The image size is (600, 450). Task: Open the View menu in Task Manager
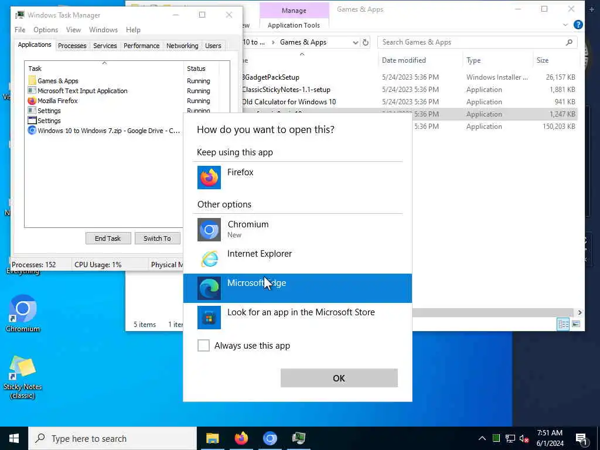tap(73, 29)
